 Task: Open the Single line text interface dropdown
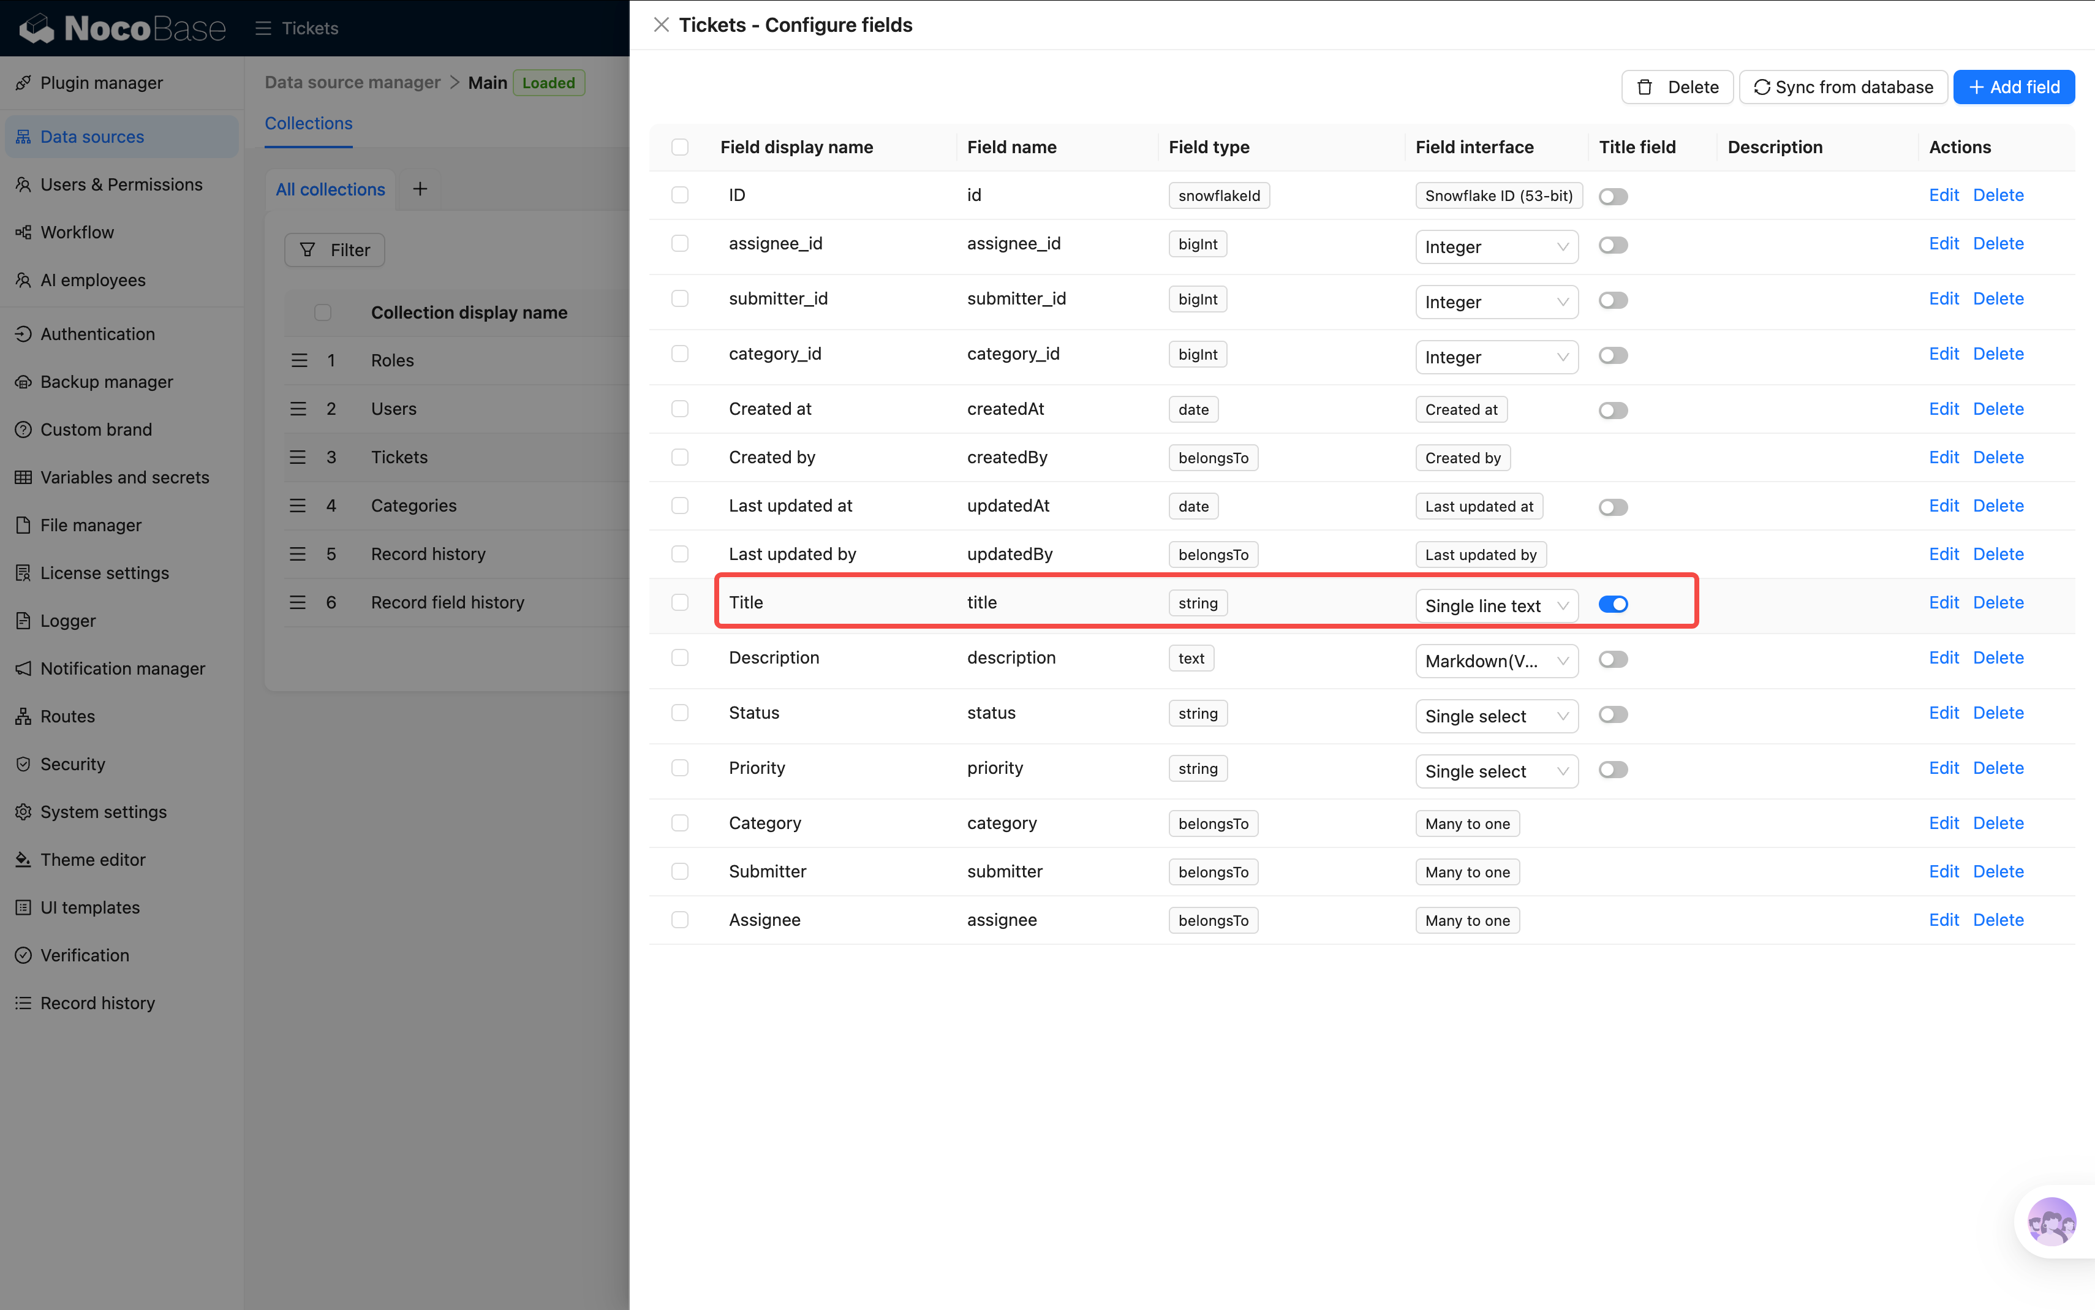(x=1496, y=605)
